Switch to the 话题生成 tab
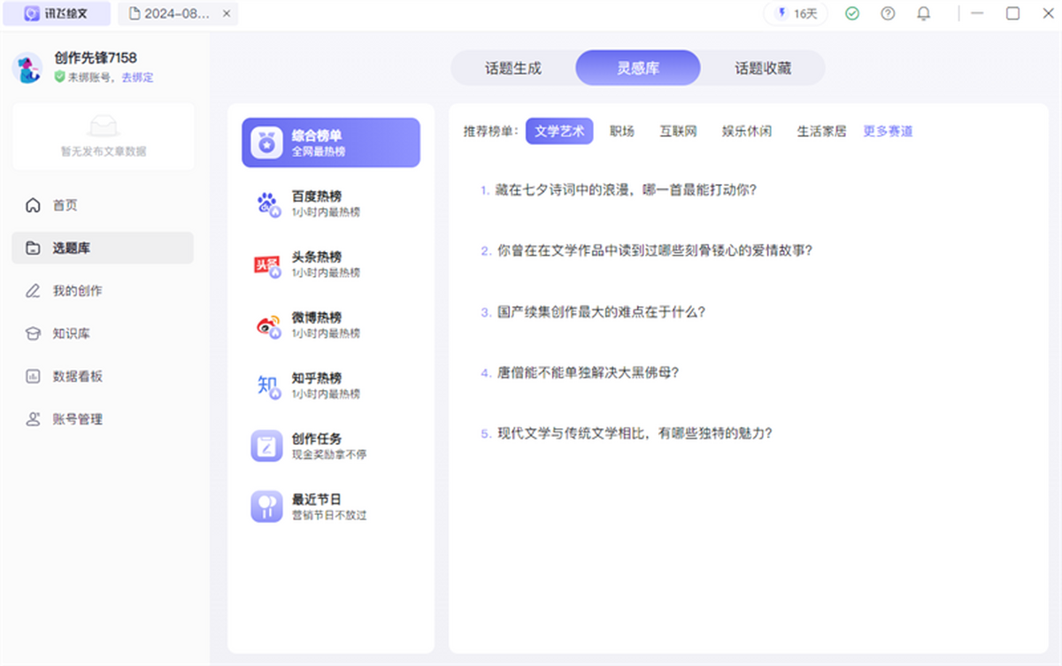Screen dimensions: 1062x666 coord(513,68)
